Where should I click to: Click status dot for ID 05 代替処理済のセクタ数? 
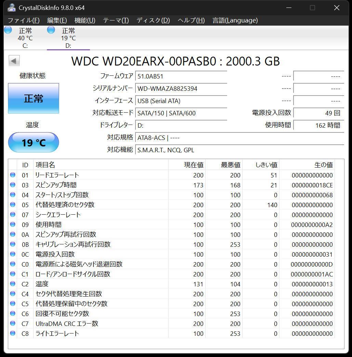[13, 204]
